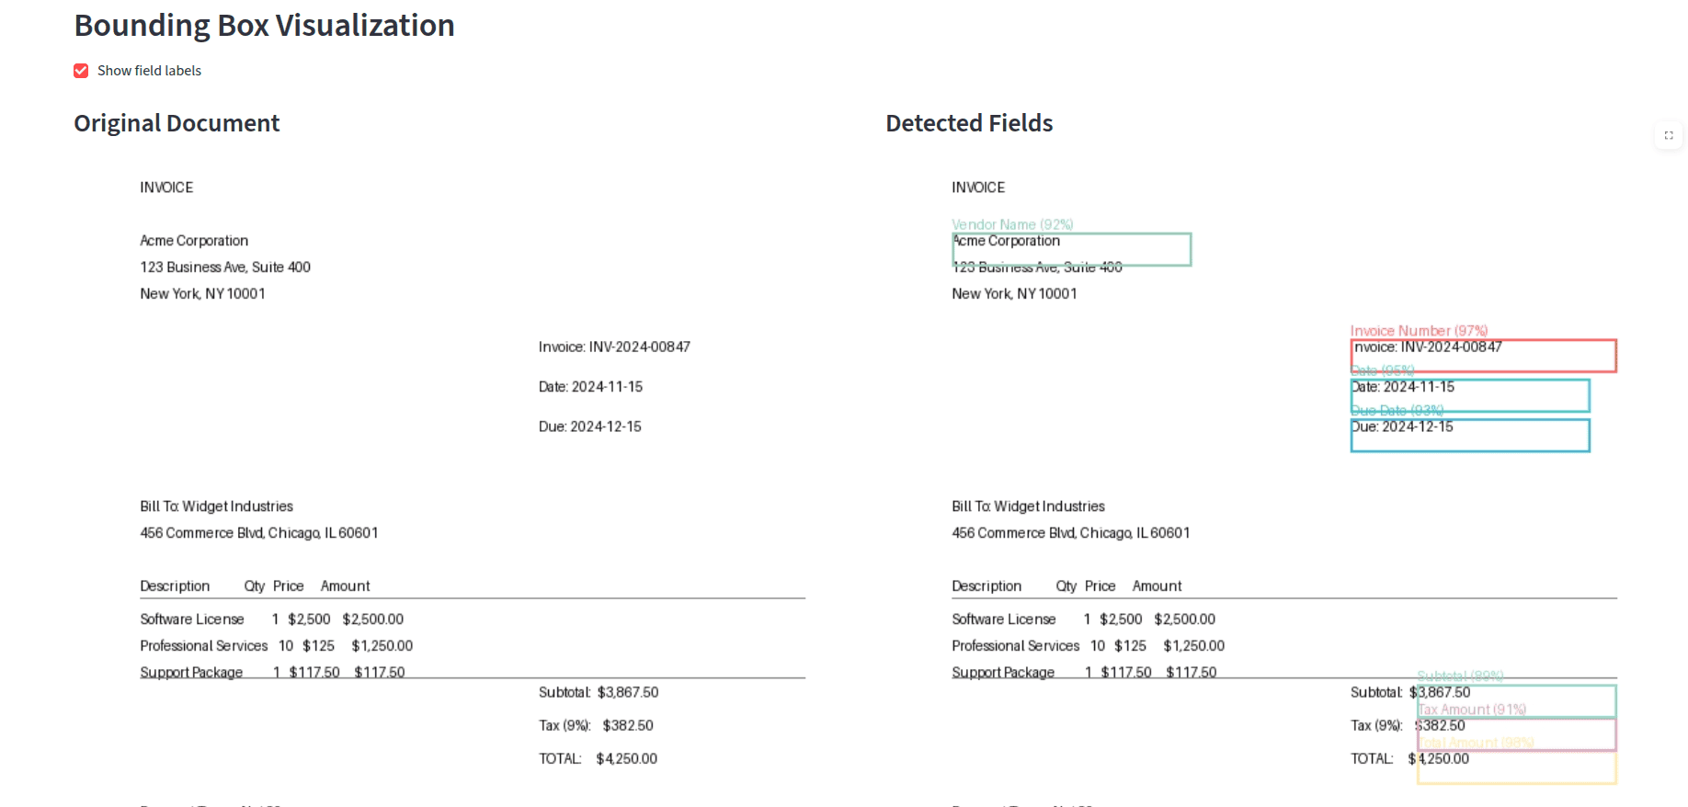Click the red Invoice Number bounding box
The width and height of the screenshot is (1688, 807).
1482,356
